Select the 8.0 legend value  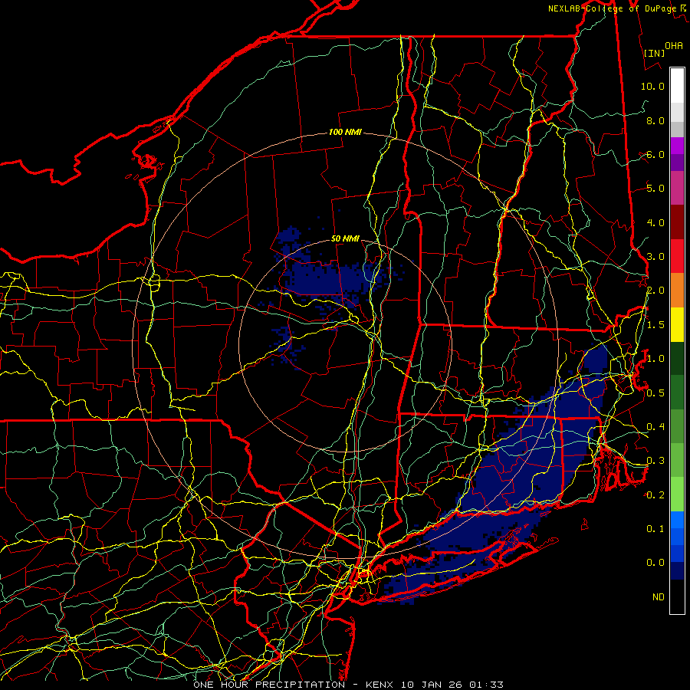point(655,120)
